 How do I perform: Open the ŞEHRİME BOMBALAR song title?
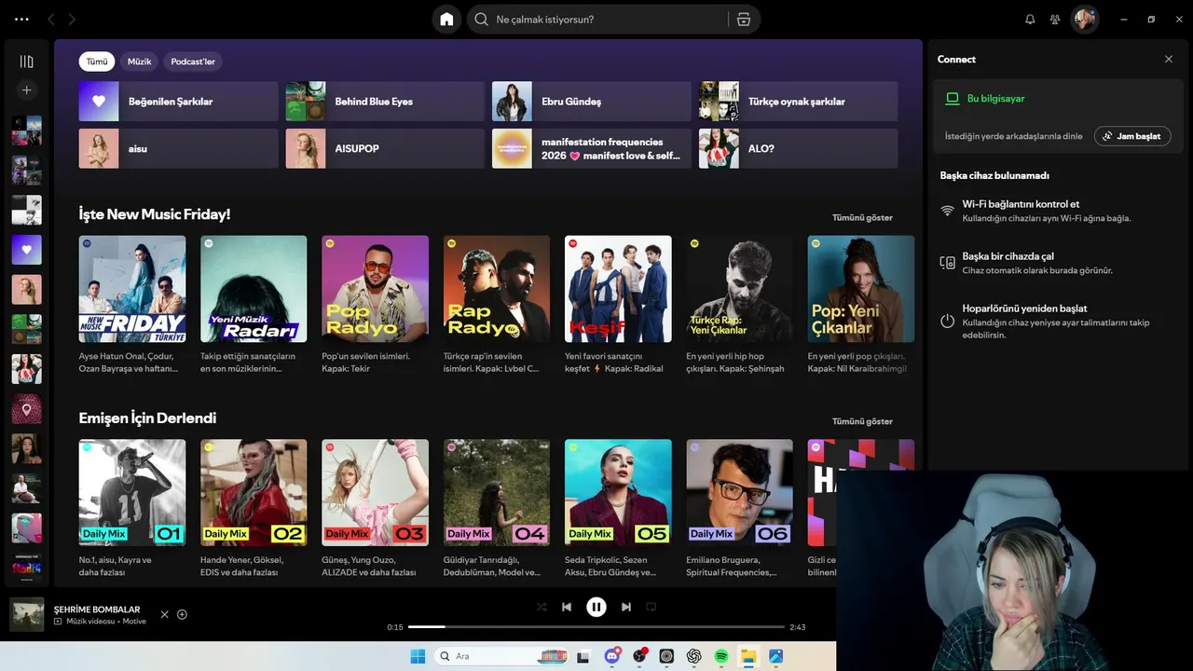coord(97,609)
